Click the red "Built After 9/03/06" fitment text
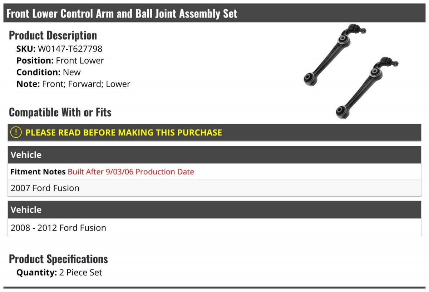The height and width of the screenshot is (292, 429). (x=131, y=172)
